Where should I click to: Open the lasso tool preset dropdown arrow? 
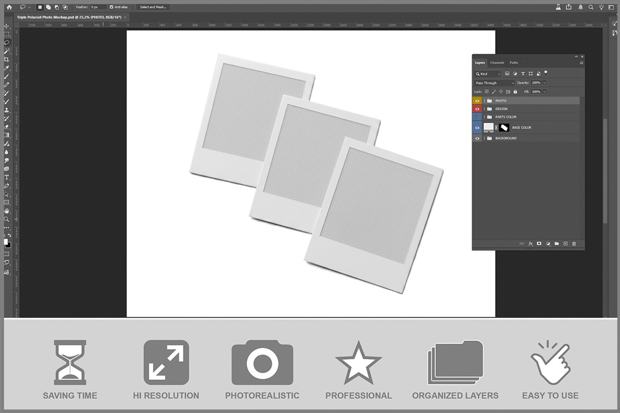pyautogui.click(x=29, y=7)
